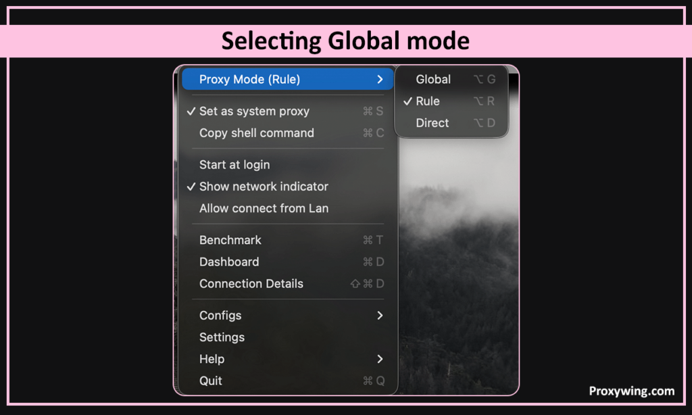Quit the application

pyautogui.click(x=211, y=381)
